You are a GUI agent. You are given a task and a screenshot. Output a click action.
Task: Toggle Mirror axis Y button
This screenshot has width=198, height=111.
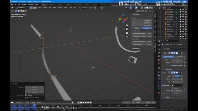[x=177, y=76]
